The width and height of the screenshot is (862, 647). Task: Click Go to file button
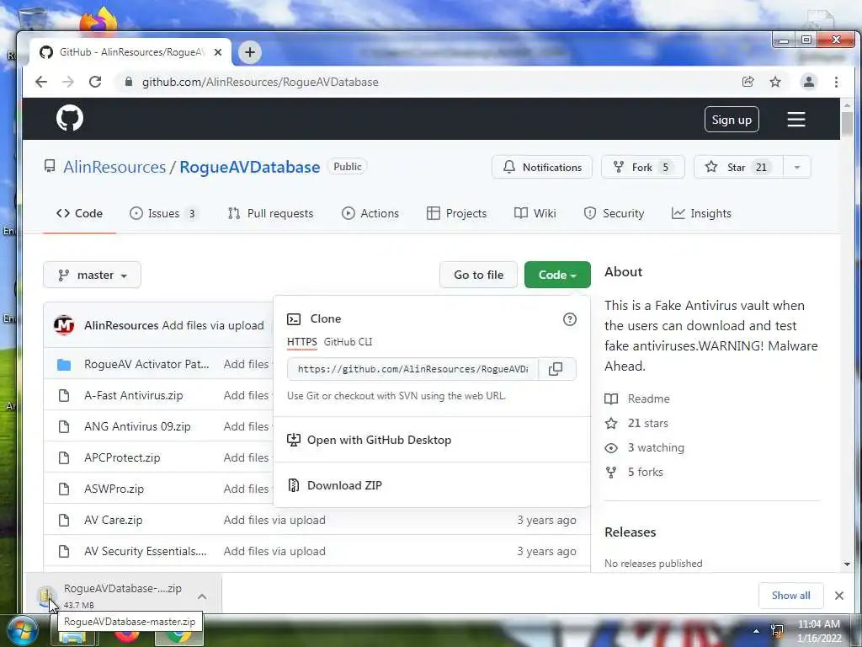point(478,275)
